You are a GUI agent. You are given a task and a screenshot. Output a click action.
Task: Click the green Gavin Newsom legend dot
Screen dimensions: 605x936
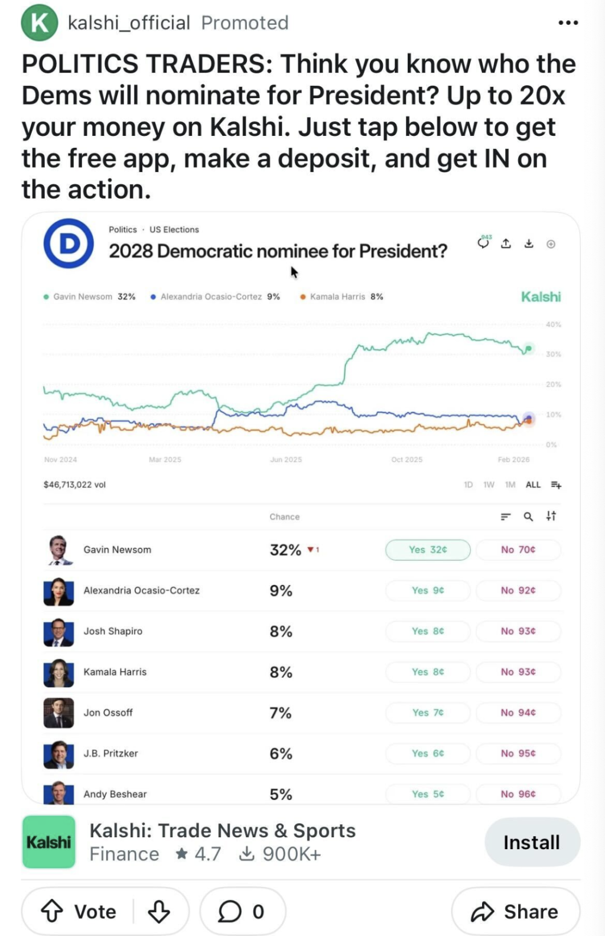[46, 297]
